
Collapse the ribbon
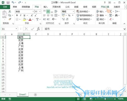tap(124, 24)
